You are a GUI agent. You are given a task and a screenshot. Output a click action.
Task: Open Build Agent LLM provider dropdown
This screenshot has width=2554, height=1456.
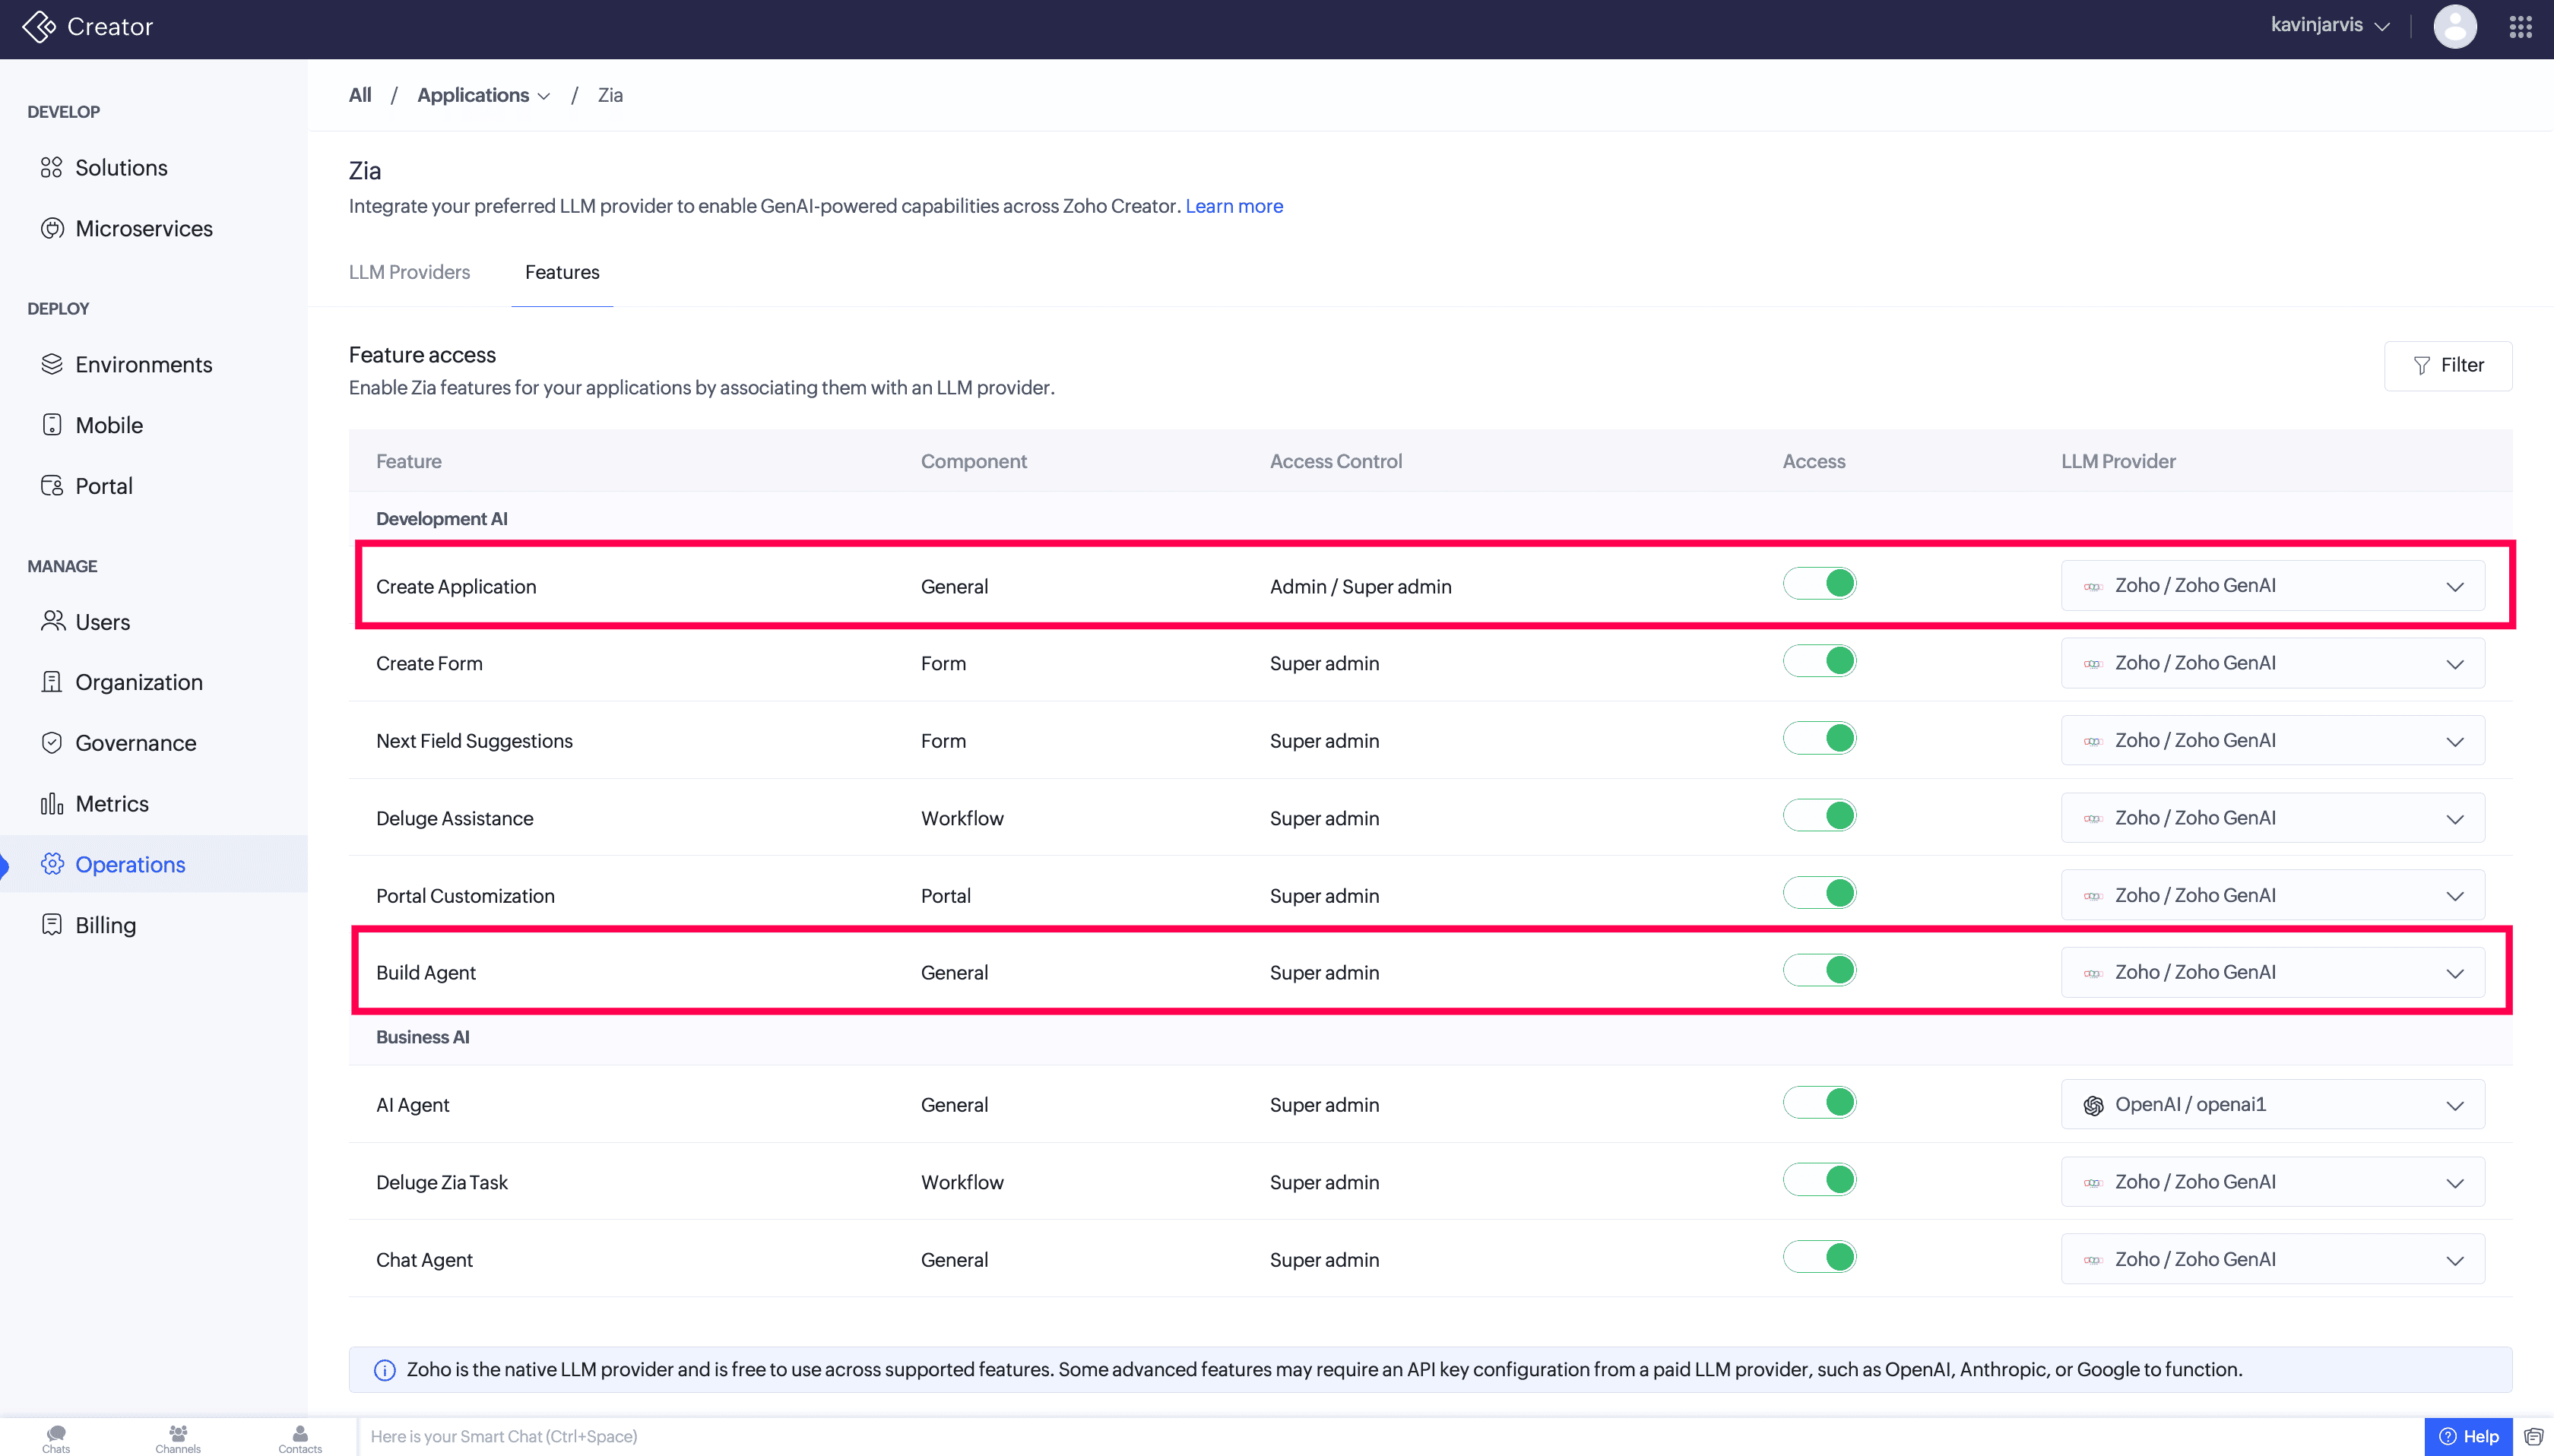[x=2272, y=972]
